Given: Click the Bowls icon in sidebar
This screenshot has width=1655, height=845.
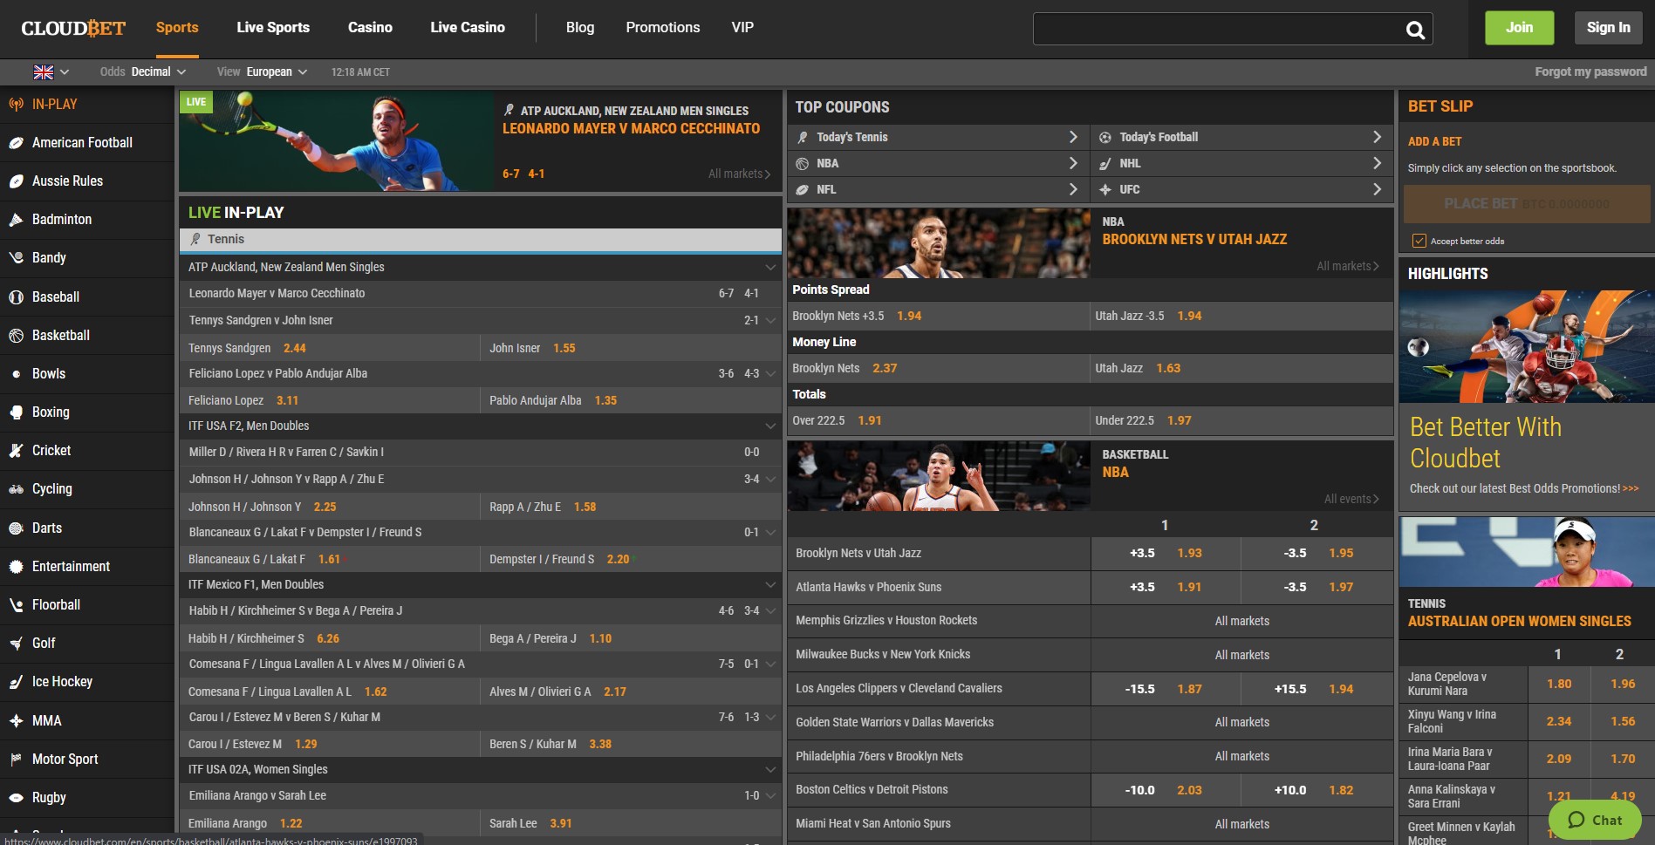Looking at the screenshot, I should [16, 374].
